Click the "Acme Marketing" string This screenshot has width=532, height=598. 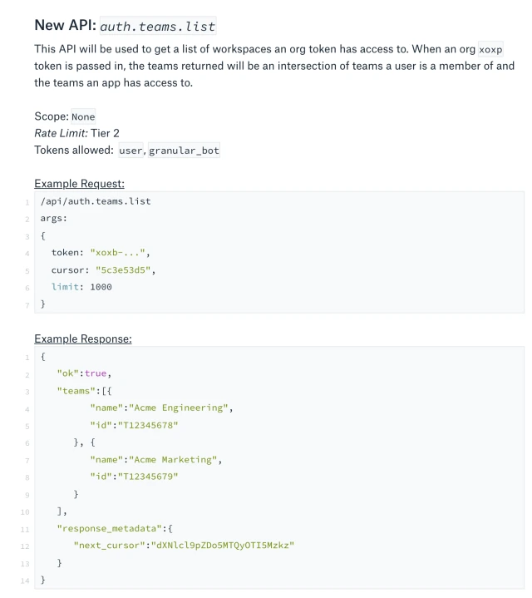click(173, 460)
